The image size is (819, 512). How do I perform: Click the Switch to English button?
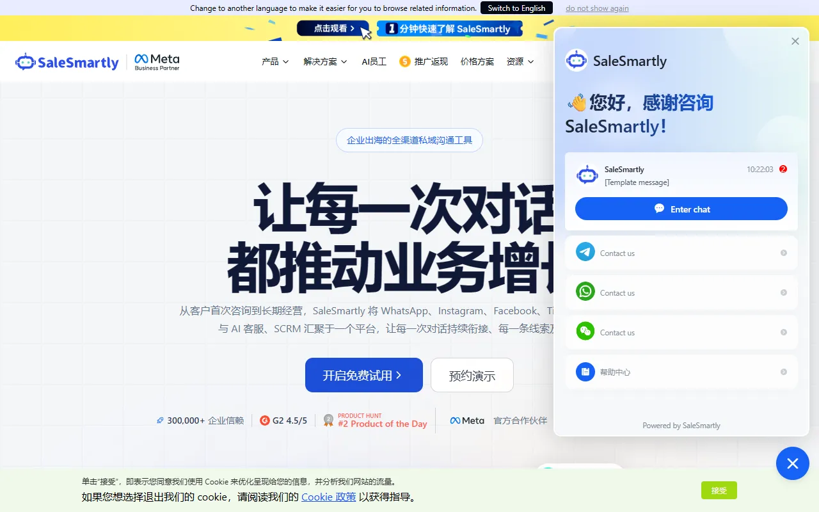tap(516, 8)
